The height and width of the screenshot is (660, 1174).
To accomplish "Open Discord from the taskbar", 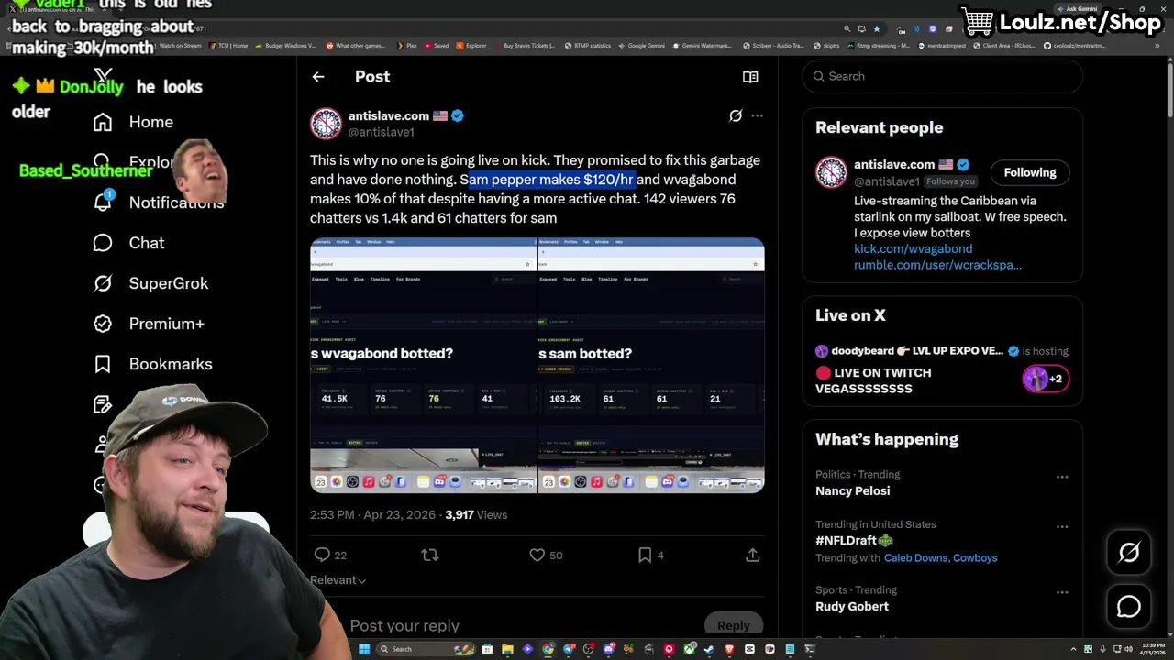I will (x=609, y=649).
